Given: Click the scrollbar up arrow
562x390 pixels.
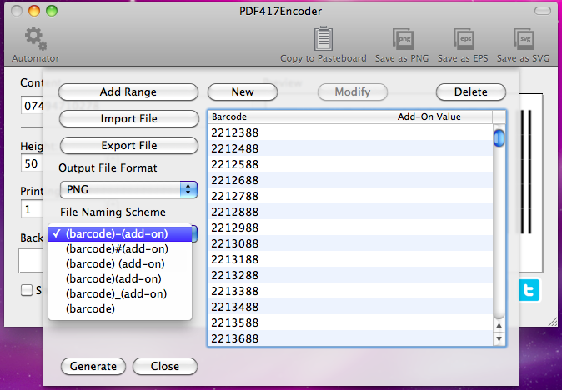Looking at the screenshot, I should [x=499, y=326].
